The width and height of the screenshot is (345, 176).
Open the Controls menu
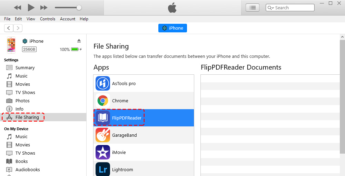[48, 19]
